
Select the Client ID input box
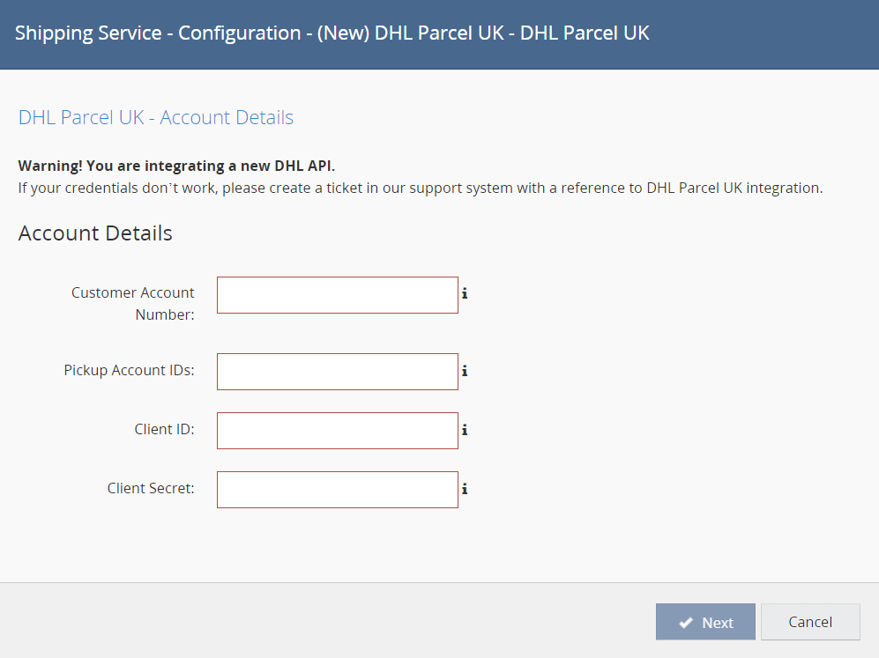[337, 431]
